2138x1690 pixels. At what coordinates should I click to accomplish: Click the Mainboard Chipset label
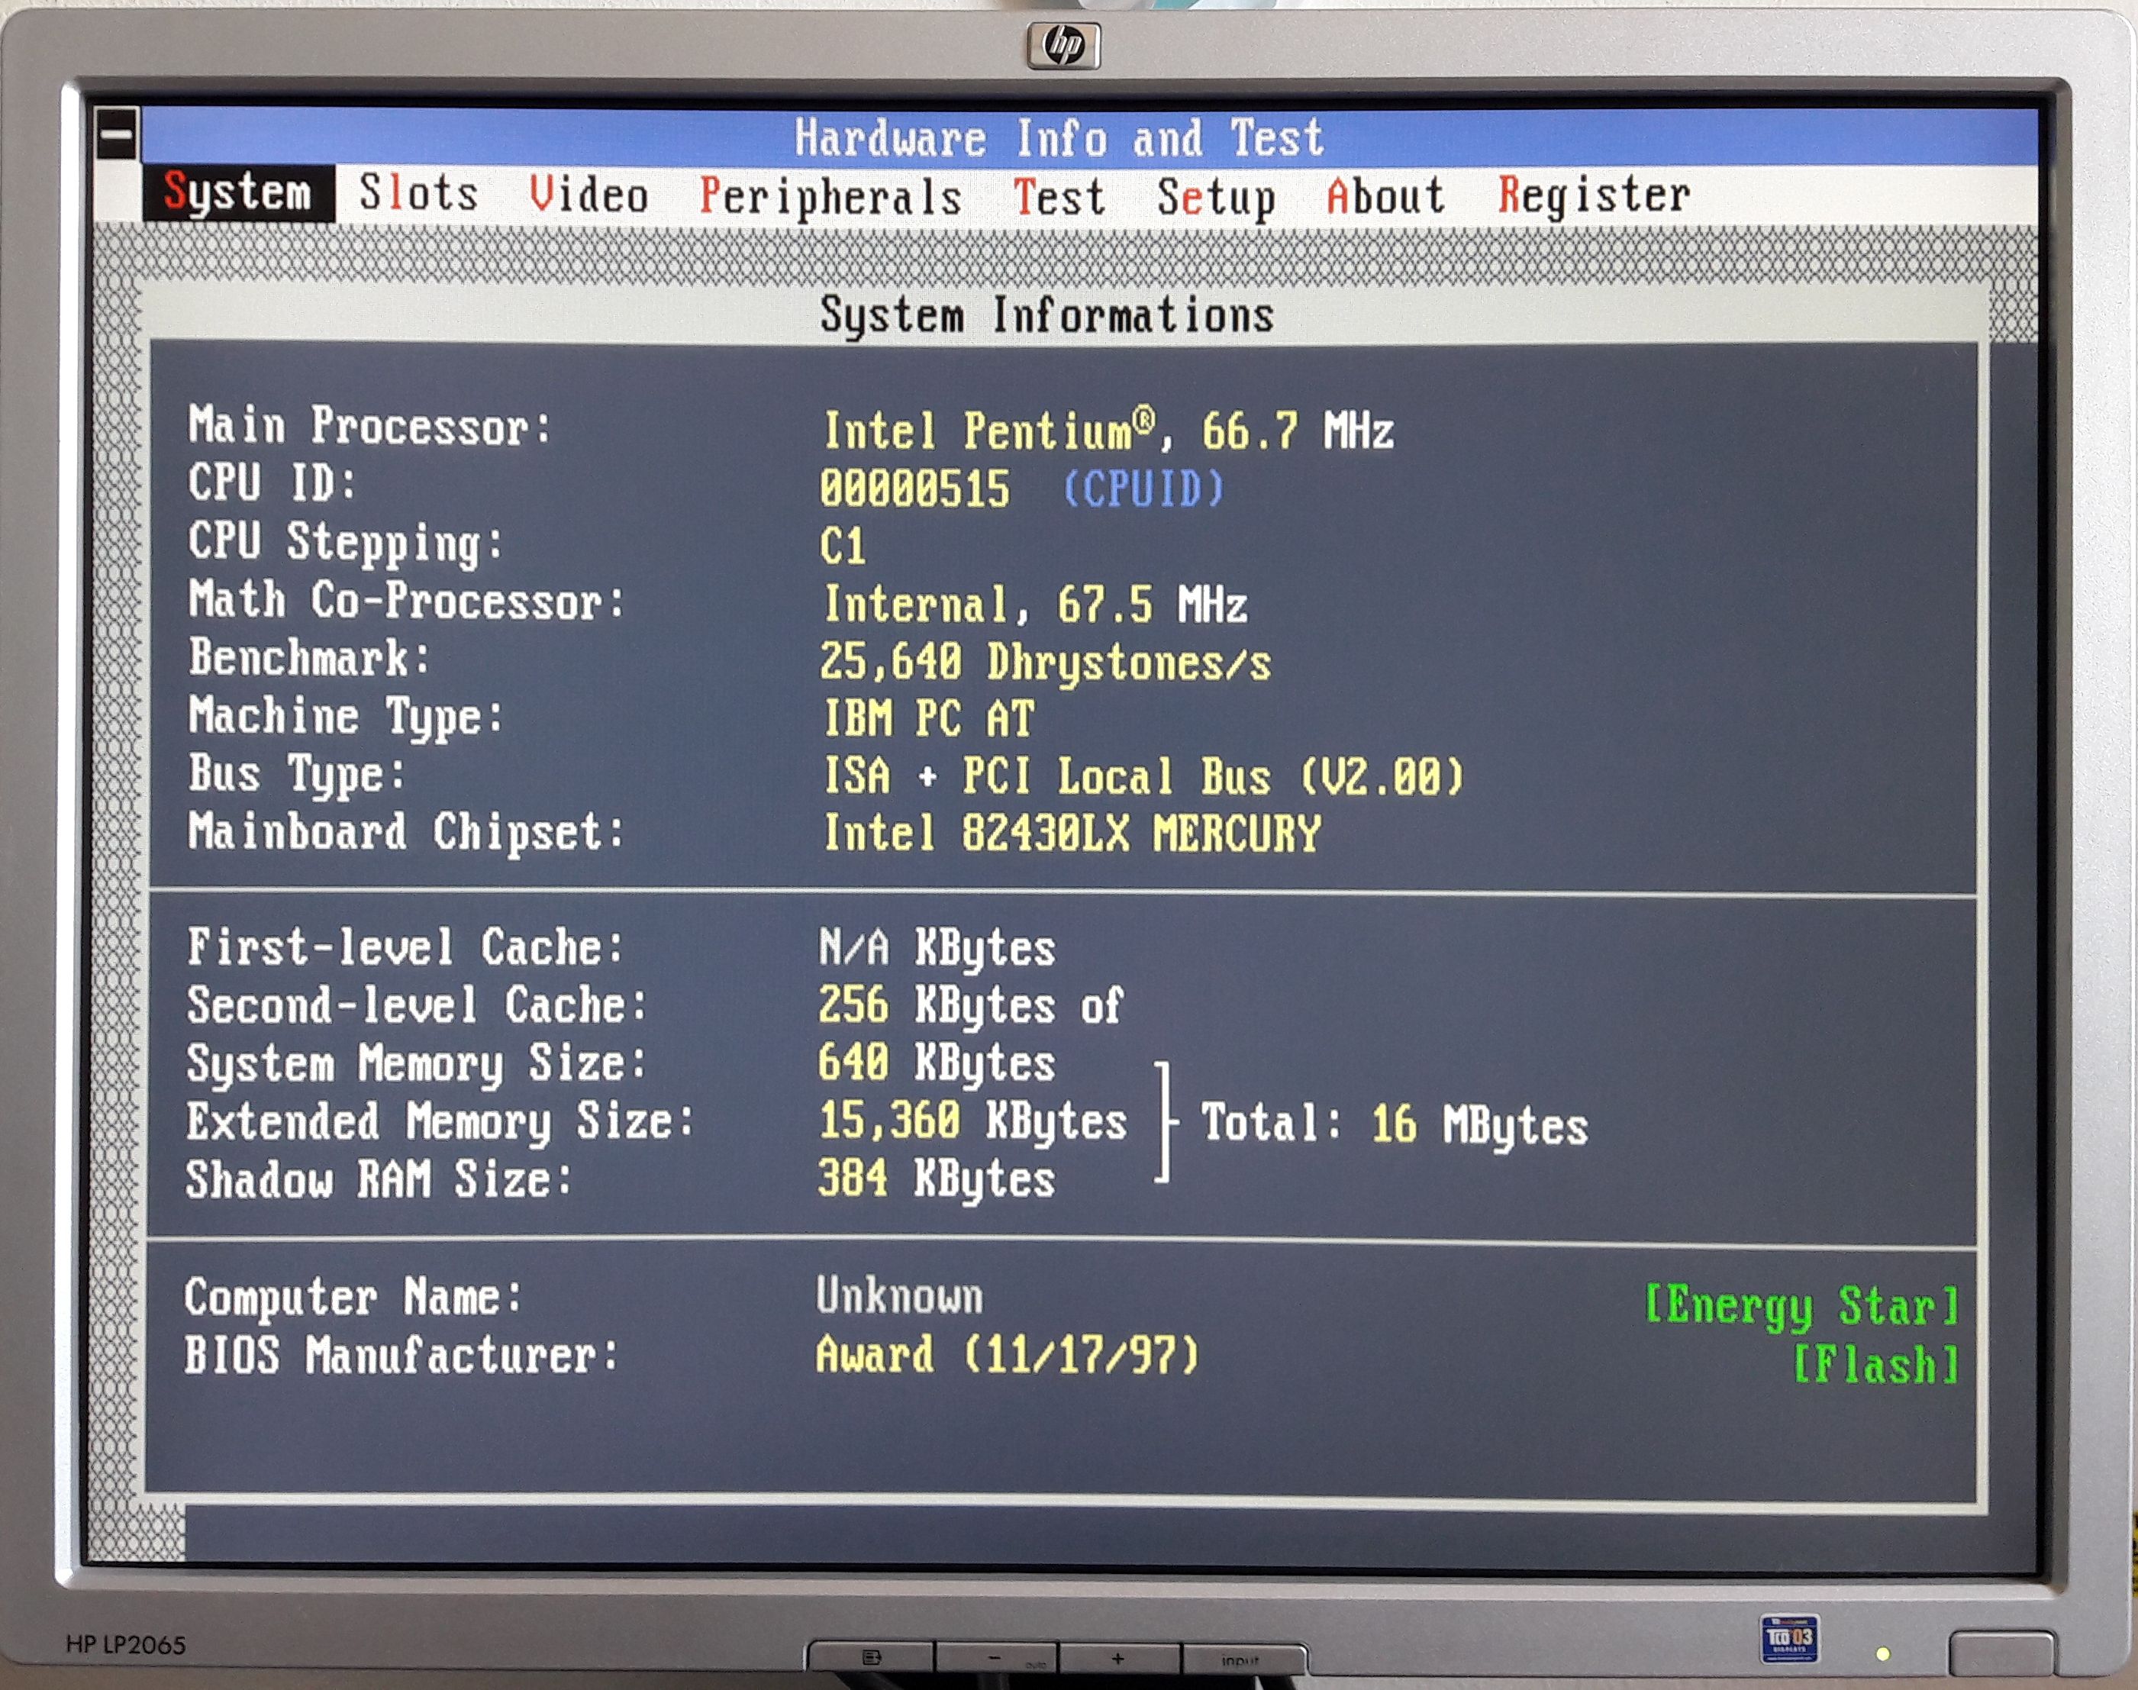[x=407, y=832]
